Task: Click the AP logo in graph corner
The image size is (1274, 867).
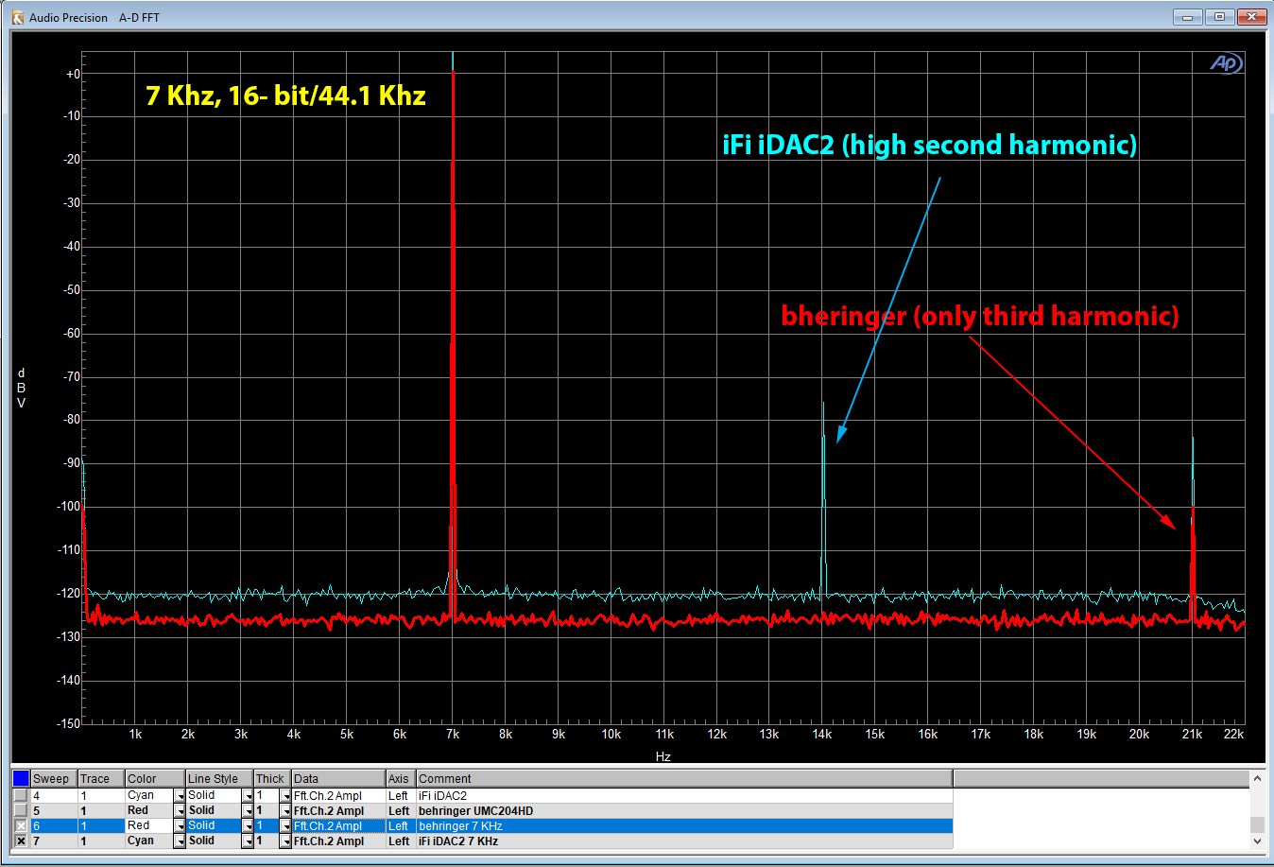Action: [1226, 63]
